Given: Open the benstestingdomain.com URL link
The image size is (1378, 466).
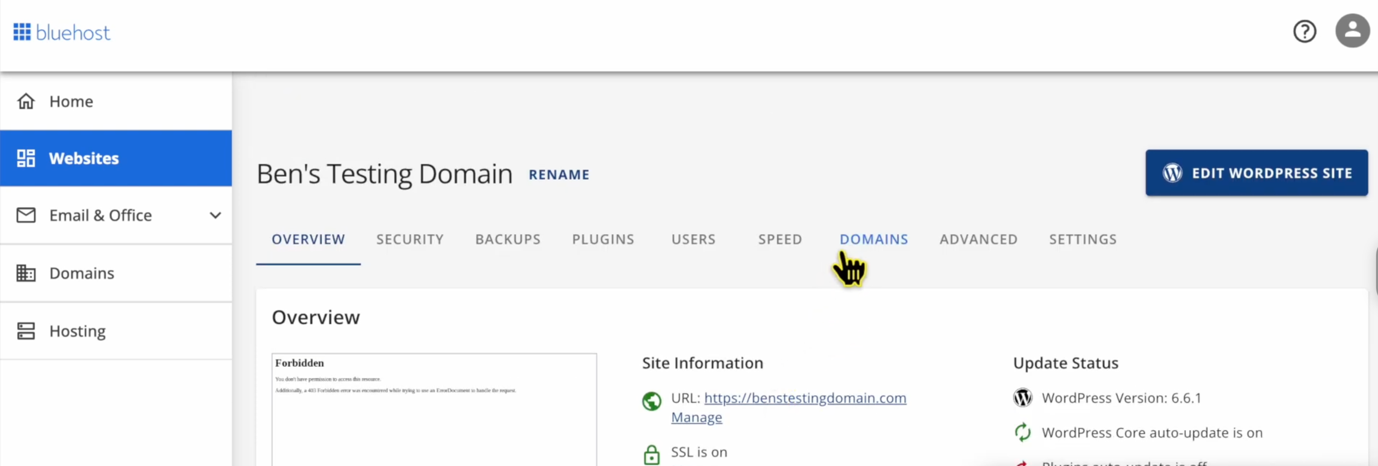Looking at the screenshot, I should [x=805, y=398].
